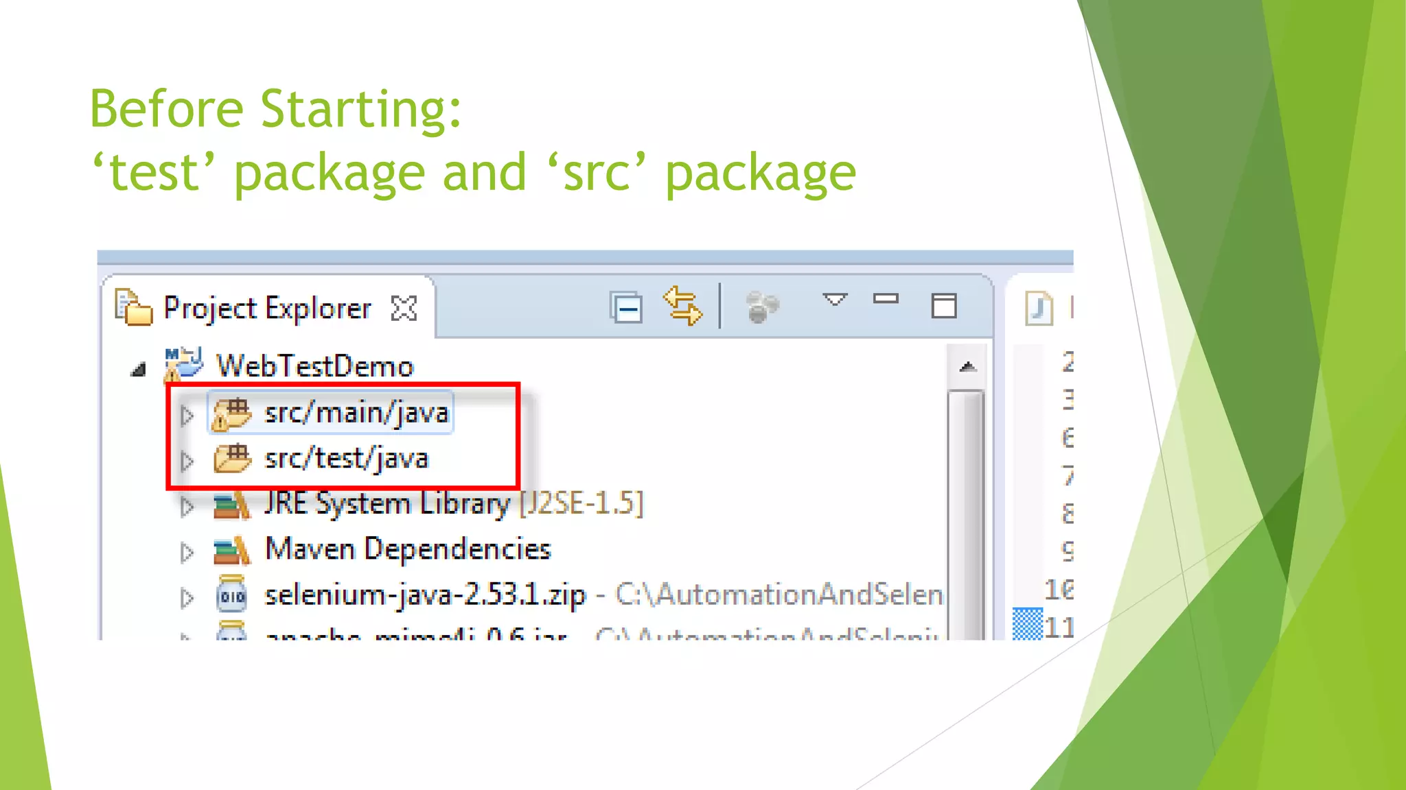Toggle Link with Editor arrows icon
This screenshot has width=1406, height=790.
click(x=682, y=306)
